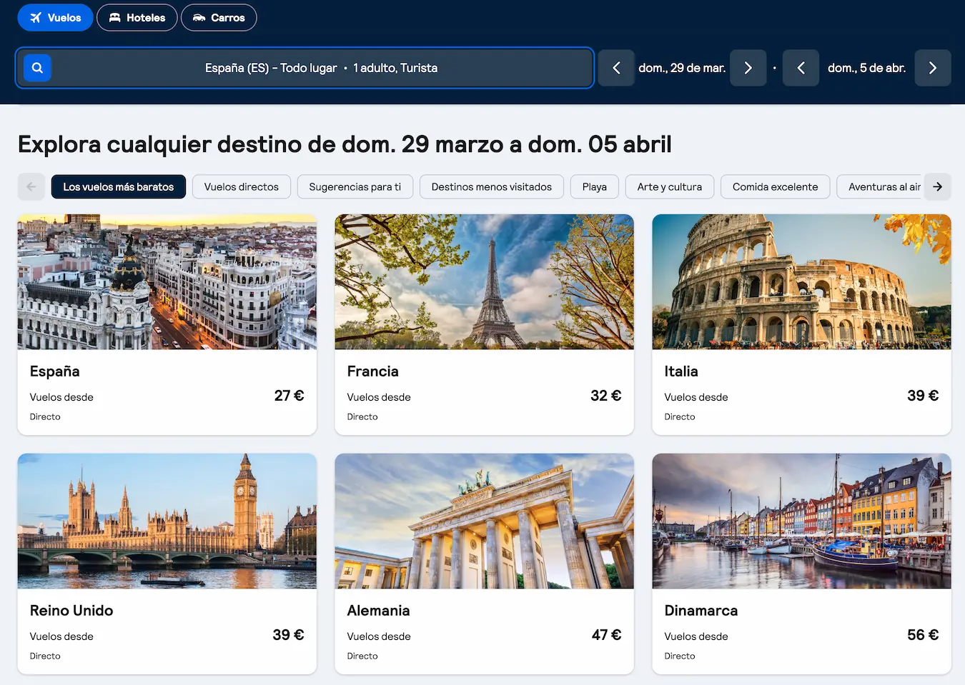Open the passenger and class selector field
The height and width of the screenshot is (685, 965).
(x=395, y=68)
